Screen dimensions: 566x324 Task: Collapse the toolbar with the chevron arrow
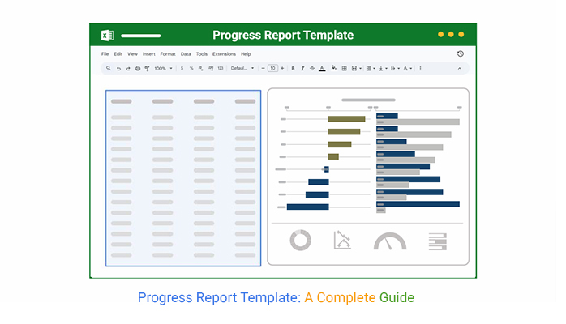459,69
